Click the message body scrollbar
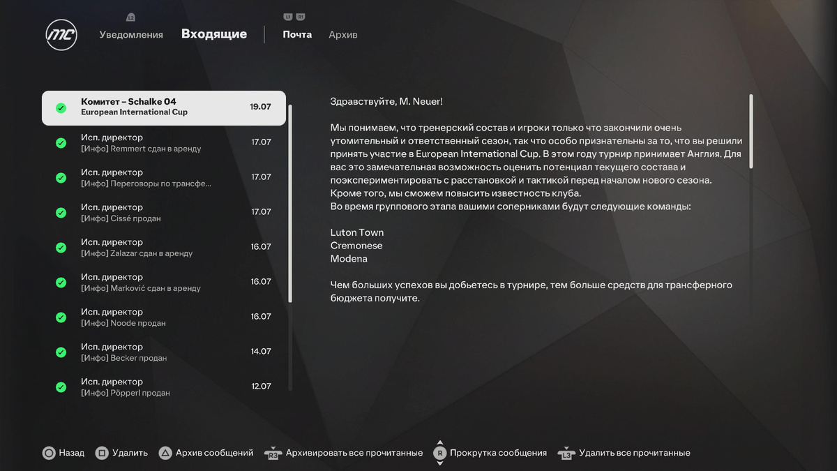The image size is (837, 471). pyautogui.click(x=751, y=131)
